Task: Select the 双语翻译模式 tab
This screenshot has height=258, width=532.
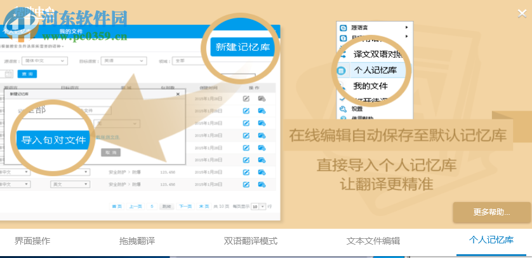Action: pyautogui.click(x=251, y=241)
